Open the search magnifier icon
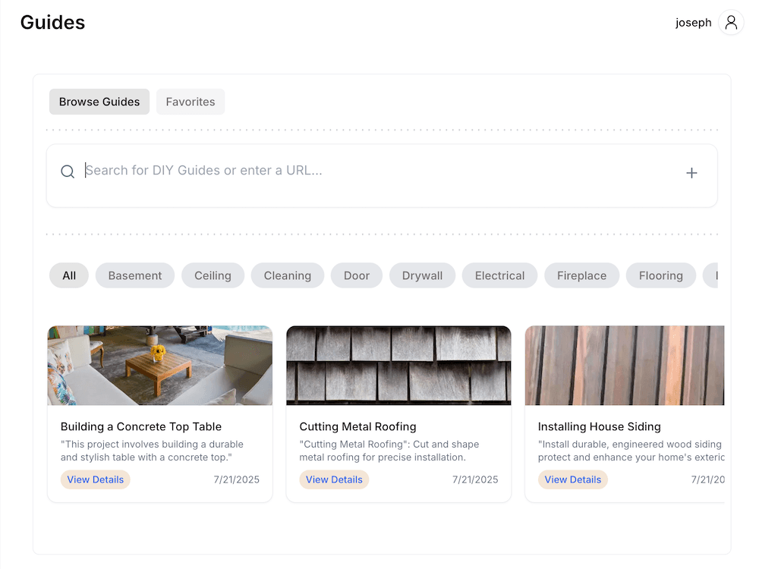Image resolution: width=759 pixels, height=569 pixels. [68, 171]
